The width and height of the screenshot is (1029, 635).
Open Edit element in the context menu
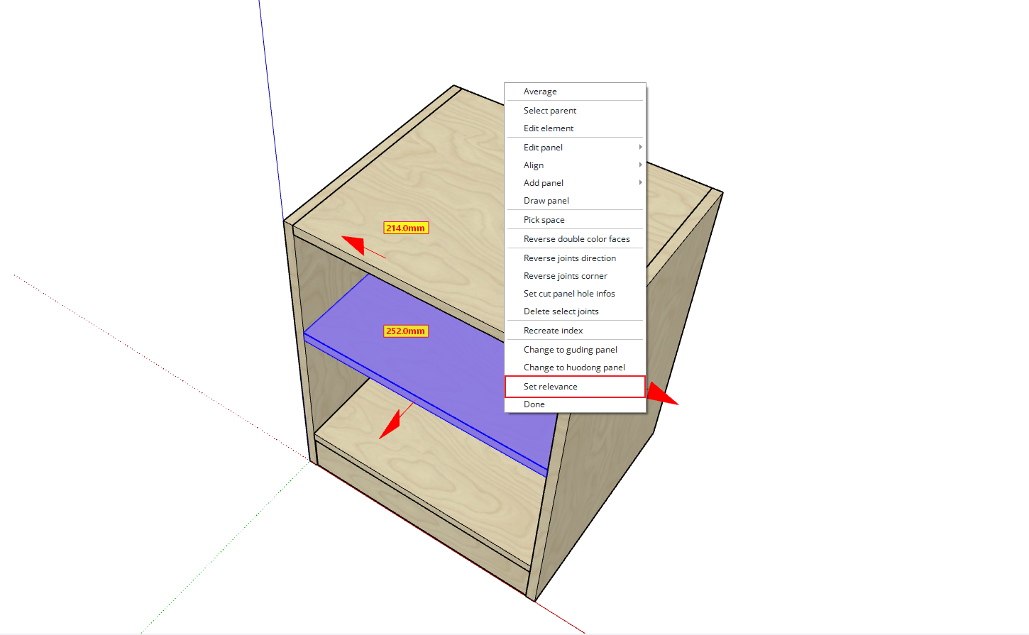pyautogui.click(x=549, y=128)
